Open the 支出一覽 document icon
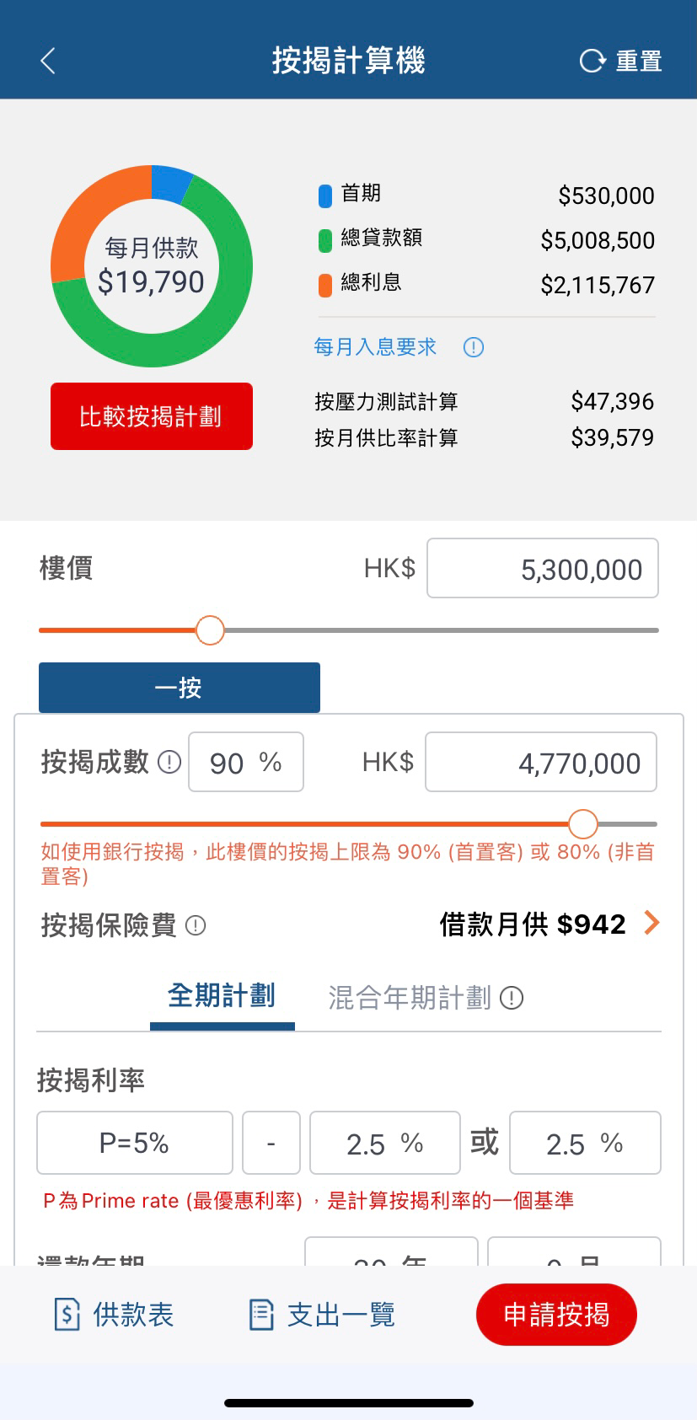The width and height of the screenshot is (697, 1420). click(x=261, y=1314)
